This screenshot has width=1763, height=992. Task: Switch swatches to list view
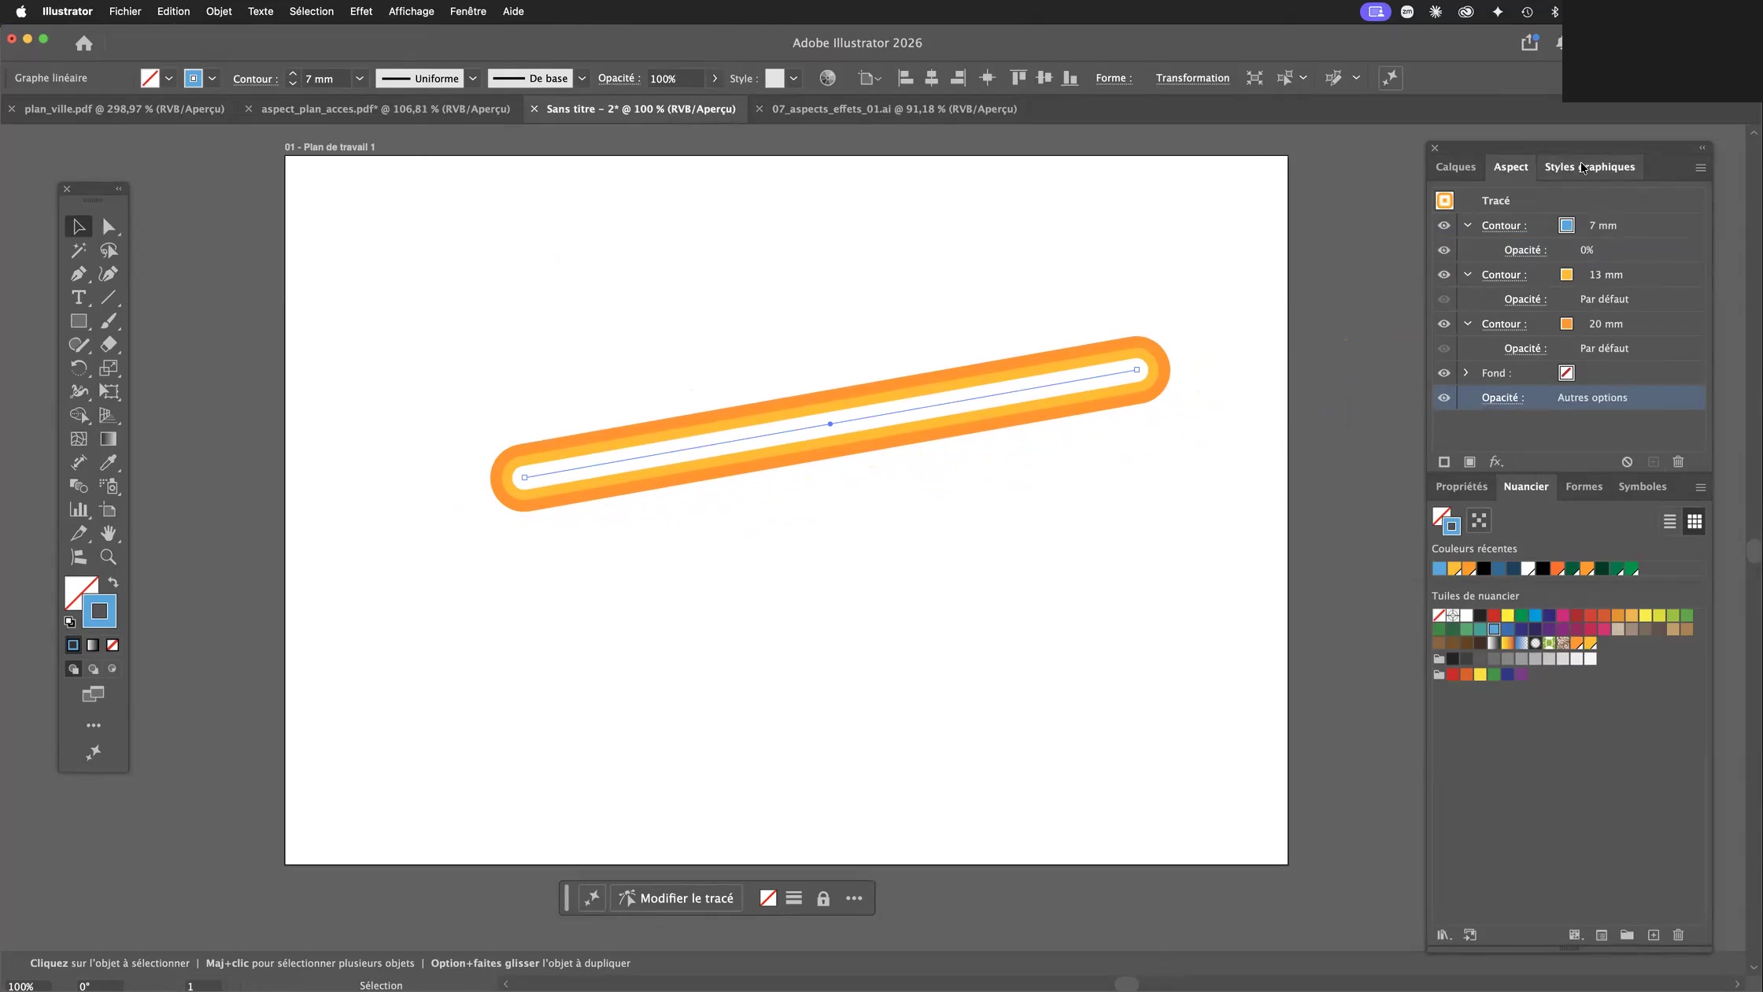tap(1669, 521)
